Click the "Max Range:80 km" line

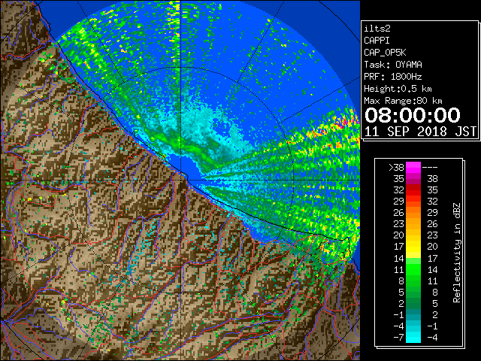point(403,101)
